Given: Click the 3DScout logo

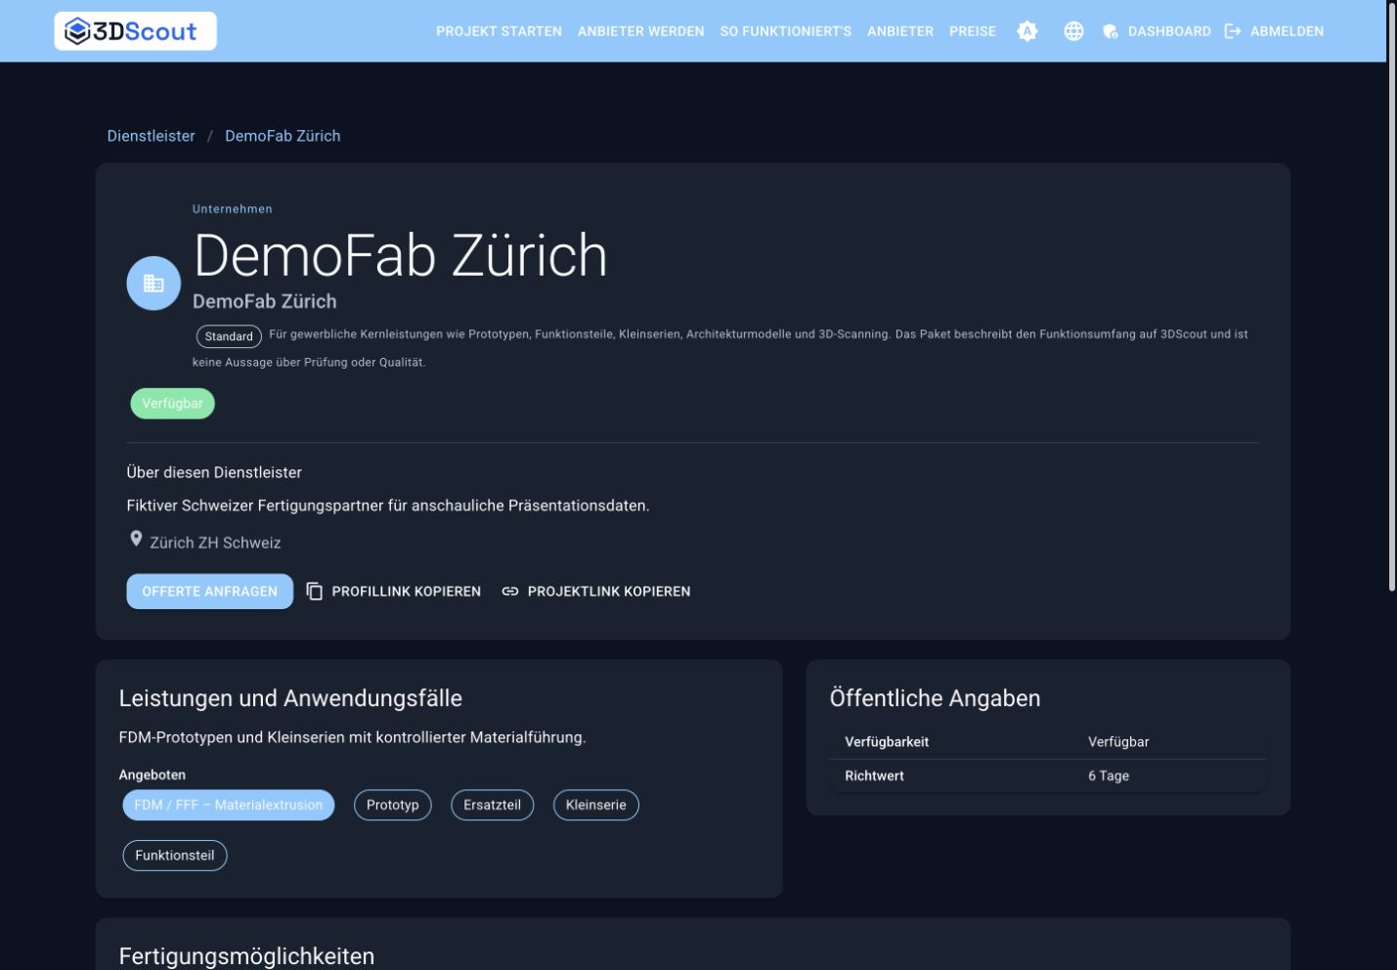Looking at the screenshot, I should (135, 31).
